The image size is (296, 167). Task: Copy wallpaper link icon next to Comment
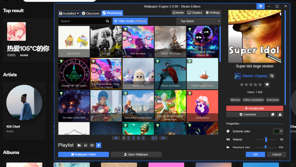[273, 114]
